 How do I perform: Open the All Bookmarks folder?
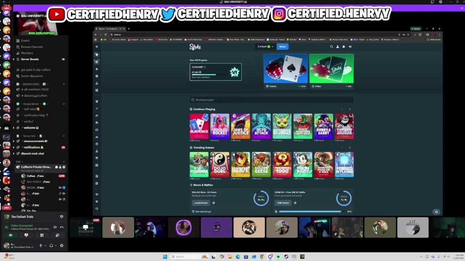point(434,40)
